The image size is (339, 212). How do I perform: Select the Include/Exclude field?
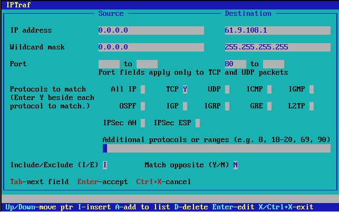[x=105, y=165]
